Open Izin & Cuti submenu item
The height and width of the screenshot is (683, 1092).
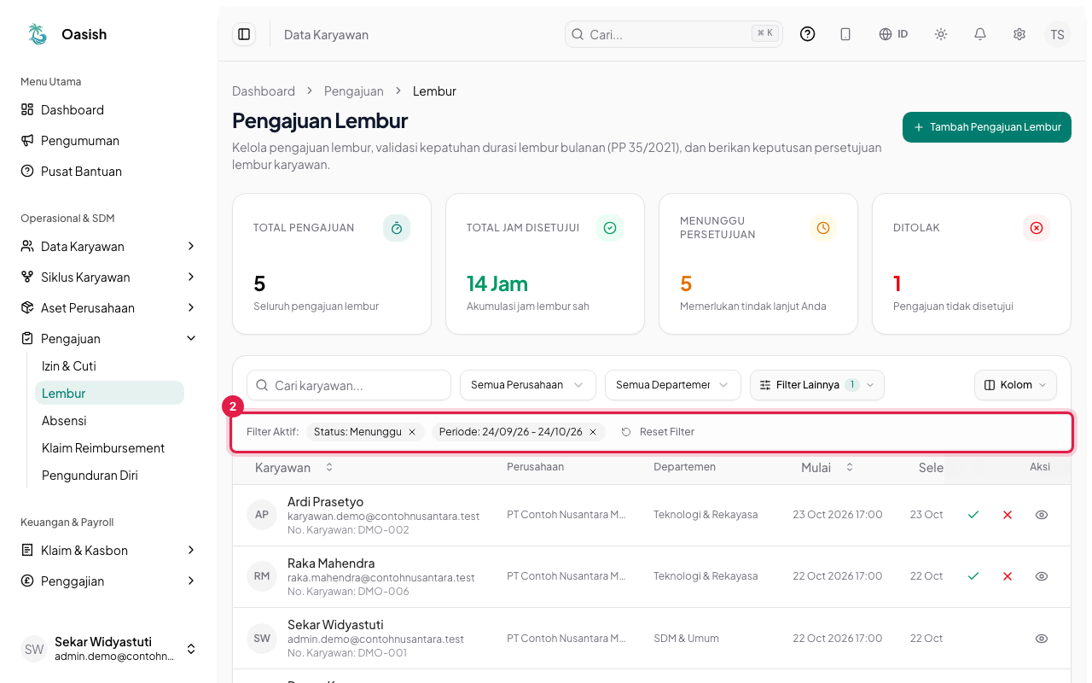[109, 366]
